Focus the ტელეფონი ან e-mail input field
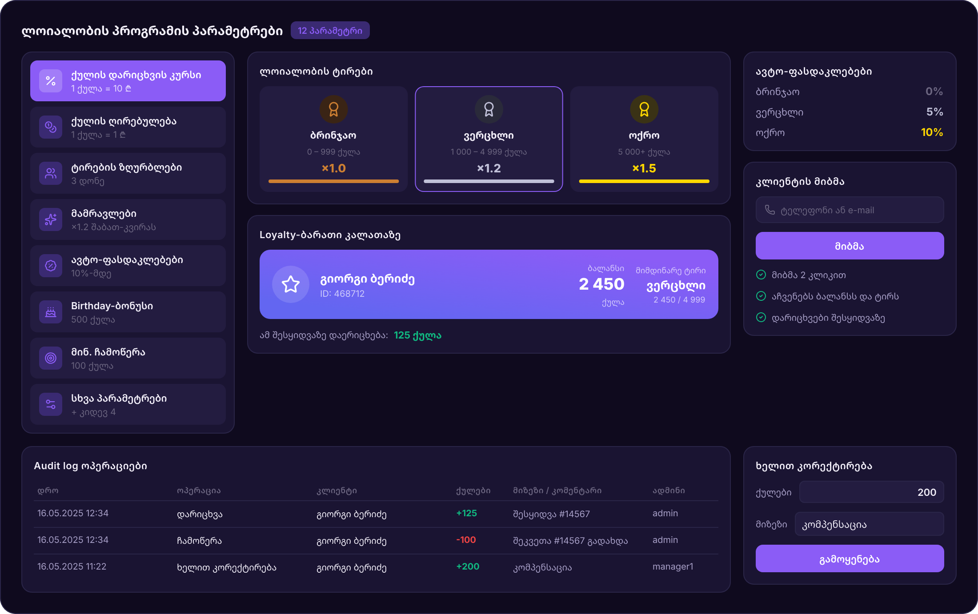 tap(850, 210)
